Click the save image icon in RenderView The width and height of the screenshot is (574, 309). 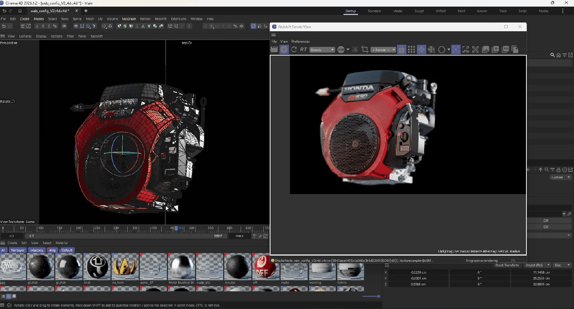tap(485, 50)
